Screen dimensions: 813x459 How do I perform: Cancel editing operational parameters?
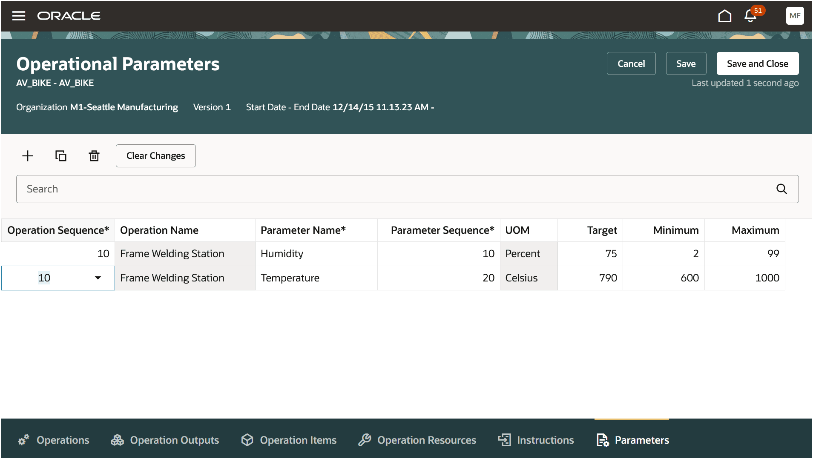[x=631, y=63]
